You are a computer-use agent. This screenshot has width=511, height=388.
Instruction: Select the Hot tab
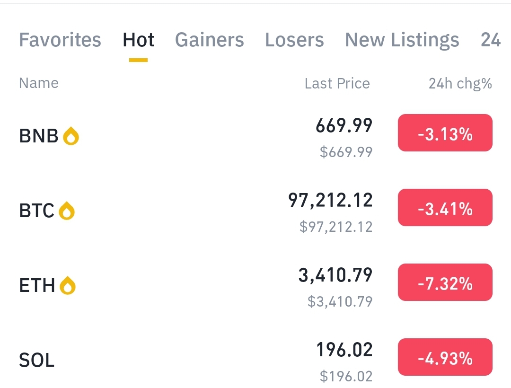tap(139, 40)
